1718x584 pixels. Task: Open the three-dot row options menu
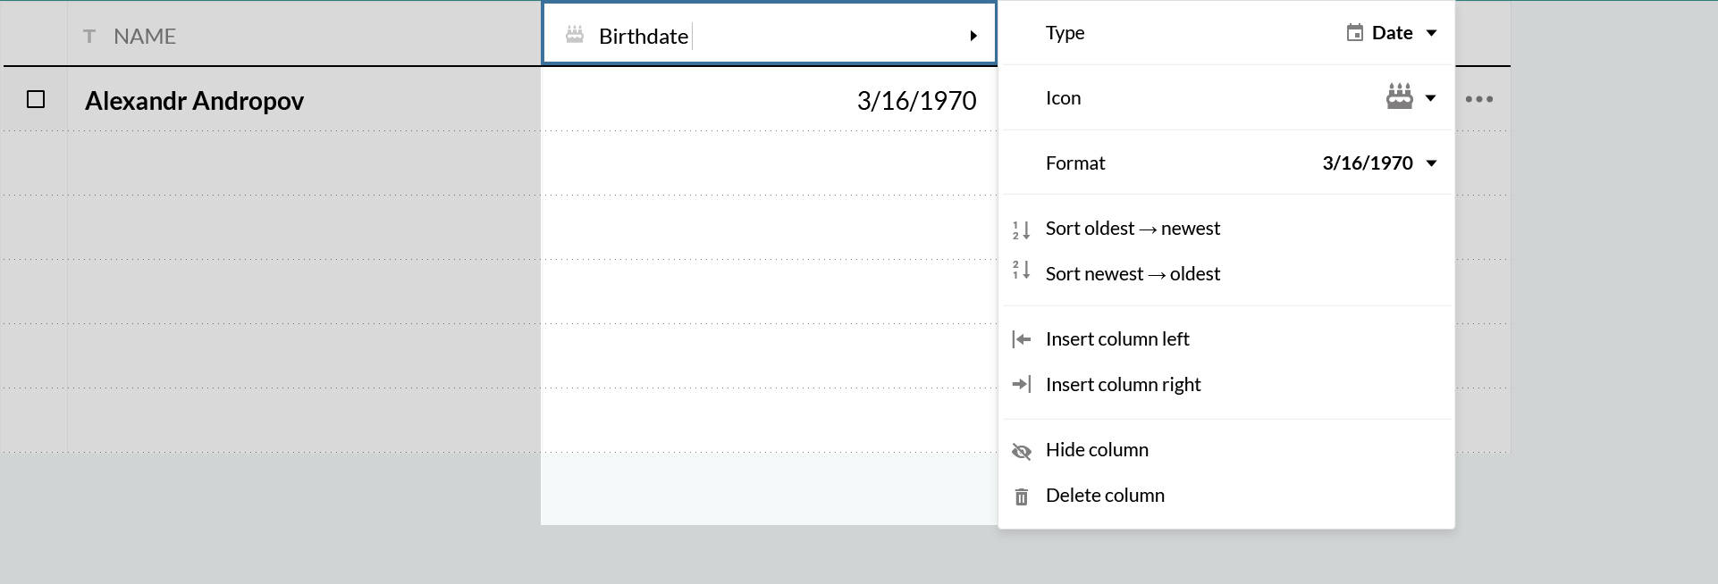point(1479,99)
